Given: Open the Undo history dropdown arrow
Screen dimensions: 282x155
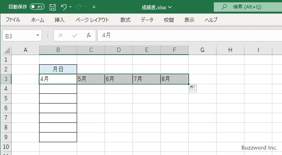Looking at the screenshot, I should [70, 7].
